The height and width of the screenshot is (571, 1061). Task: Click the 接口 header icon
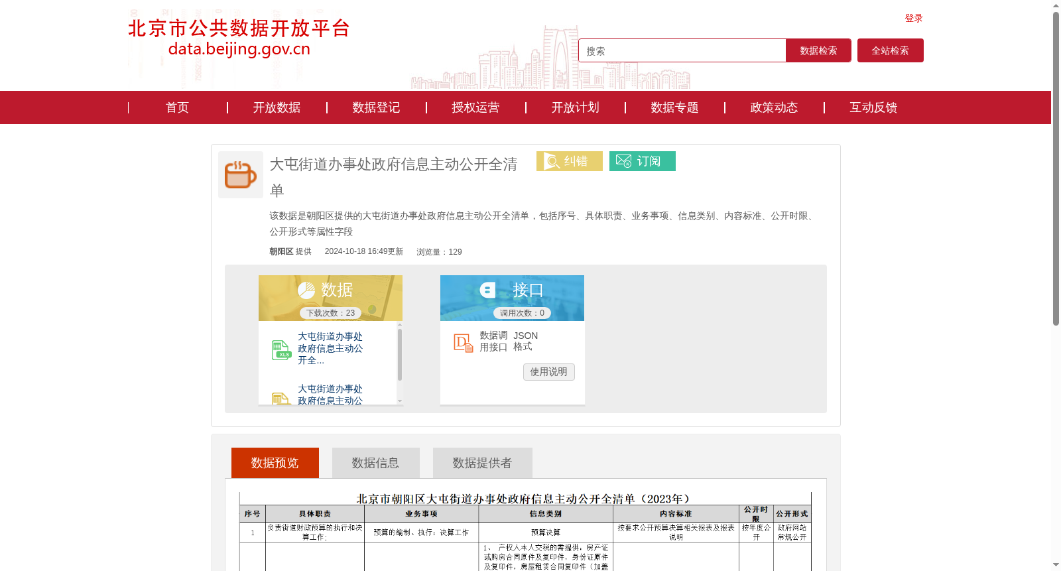(487, 290)
